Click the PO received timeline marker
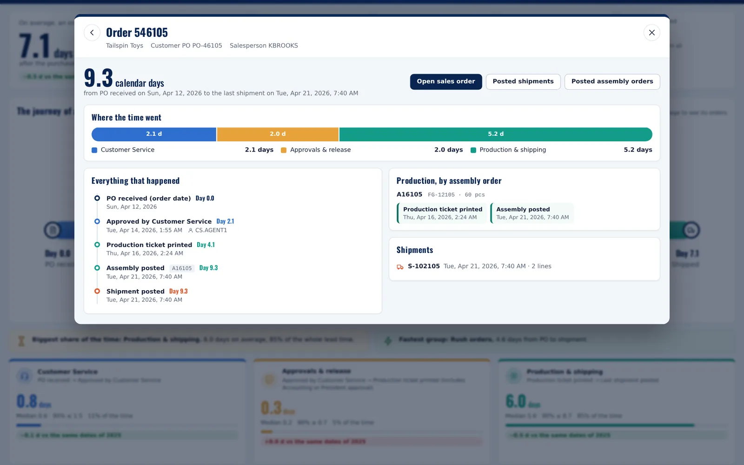The width and height of the screenshot is (744, 465). click(x=97, y=198)
